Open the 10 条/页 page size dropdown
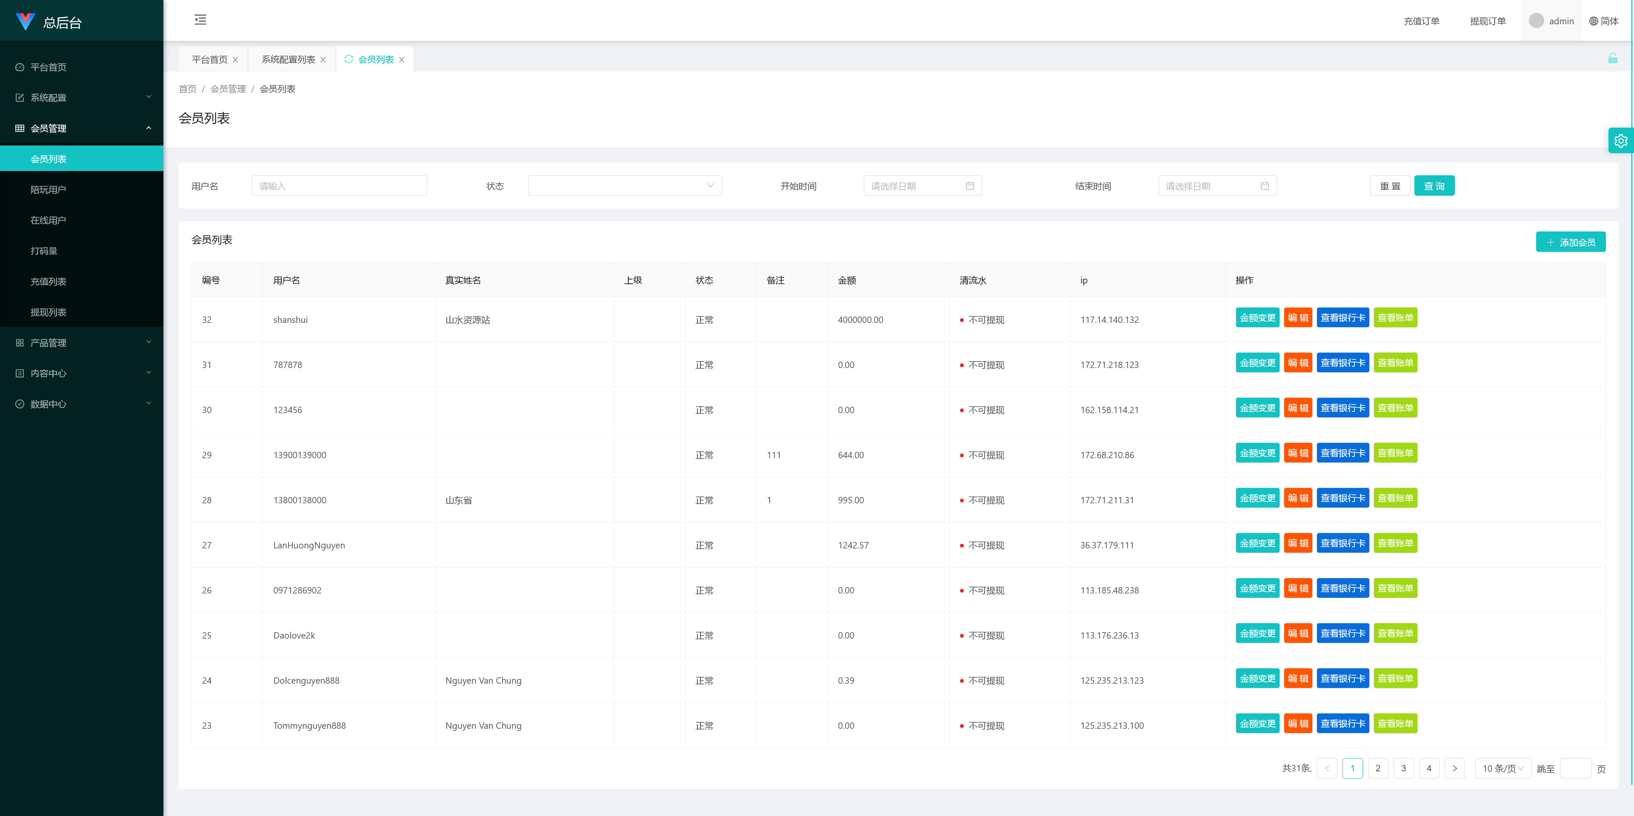 pyautogui.click(x=1502, y=768)
